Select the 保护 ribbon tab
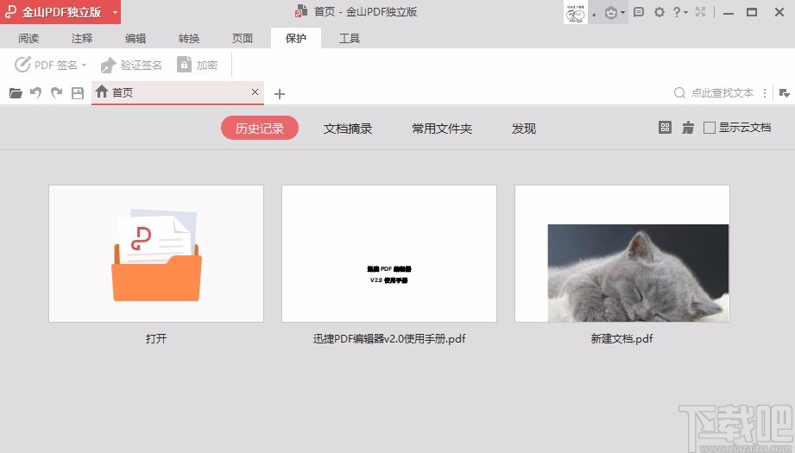This screenshot has height=453, width=795. coord(296,38)
